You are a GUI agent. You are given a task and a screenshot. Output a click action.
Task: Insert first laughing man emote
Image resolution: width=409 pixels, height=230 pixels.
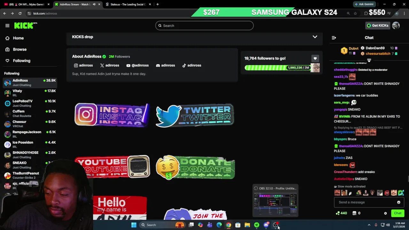pyautogui.click(x=337, y=193)
